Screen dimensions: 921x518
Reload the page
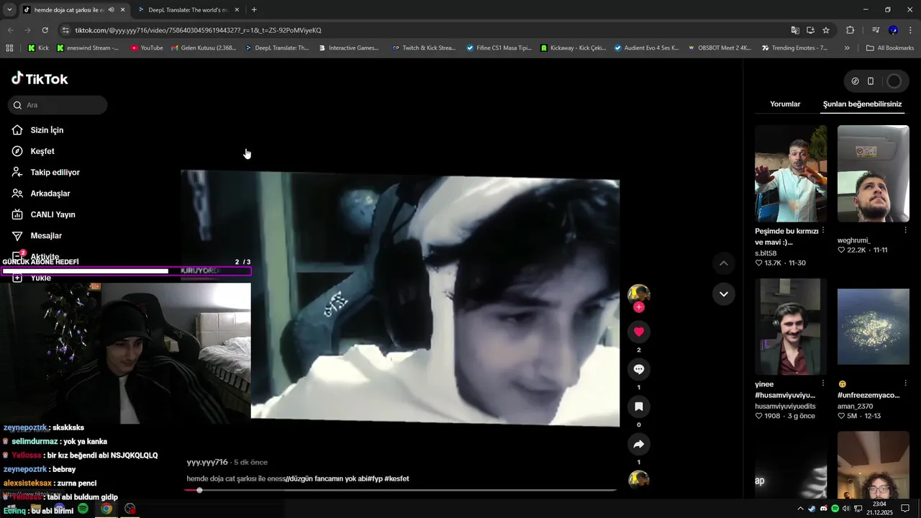[x=45, y=30]
